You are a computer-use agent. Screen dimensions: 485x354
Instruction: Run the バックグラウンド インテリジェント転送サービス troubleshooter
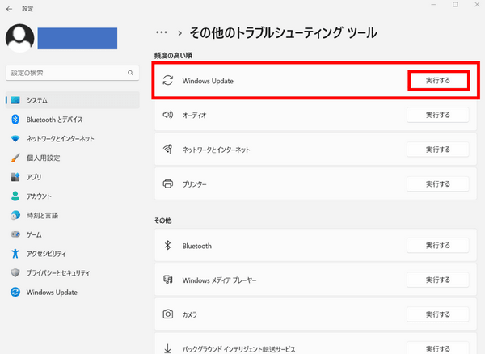click(x=437, y=348)
